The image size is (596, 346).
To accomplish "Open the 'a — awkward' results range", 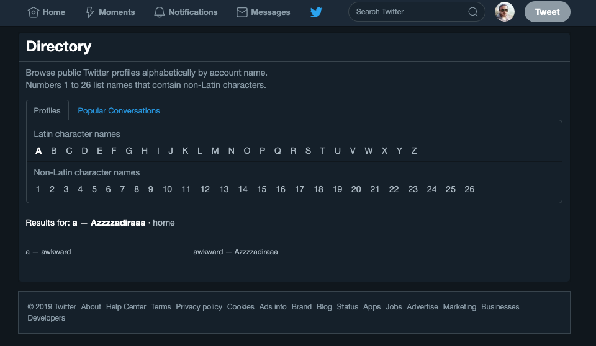I will pyautogui.click(x=48, y=252).
